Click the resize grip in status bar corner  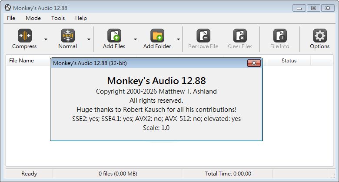[x=333, y=176]
